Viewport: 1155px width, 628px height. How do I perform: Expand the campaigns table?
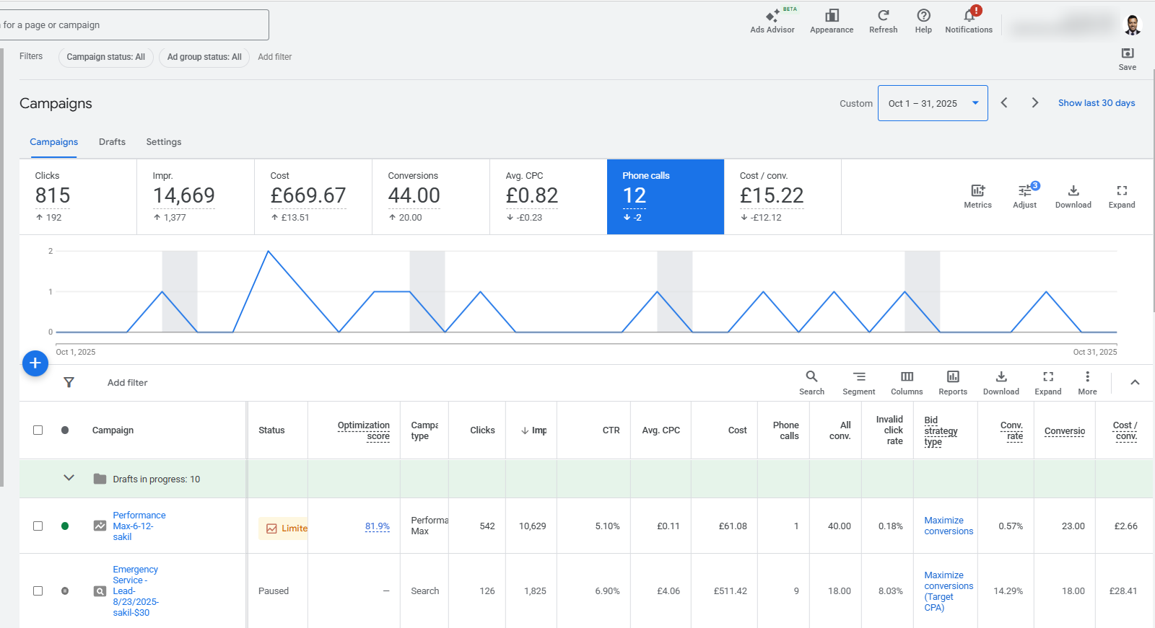(x=1047, y=382)
